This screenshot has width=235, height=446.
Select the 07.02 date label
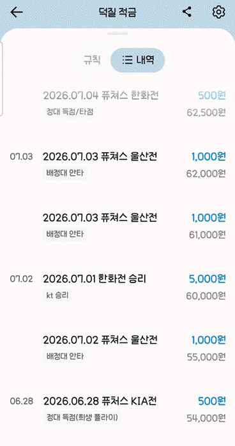[21, 279]
